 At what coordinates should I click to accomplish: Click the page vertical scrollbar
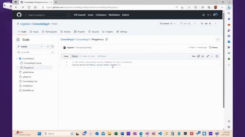[x=224, y=60]
